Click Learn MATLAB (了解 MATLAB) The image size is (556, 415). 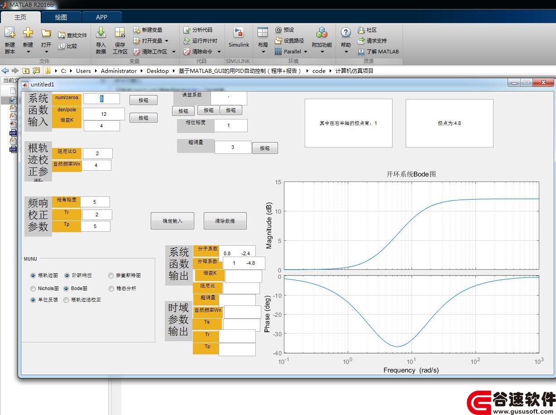click(379, 52)
